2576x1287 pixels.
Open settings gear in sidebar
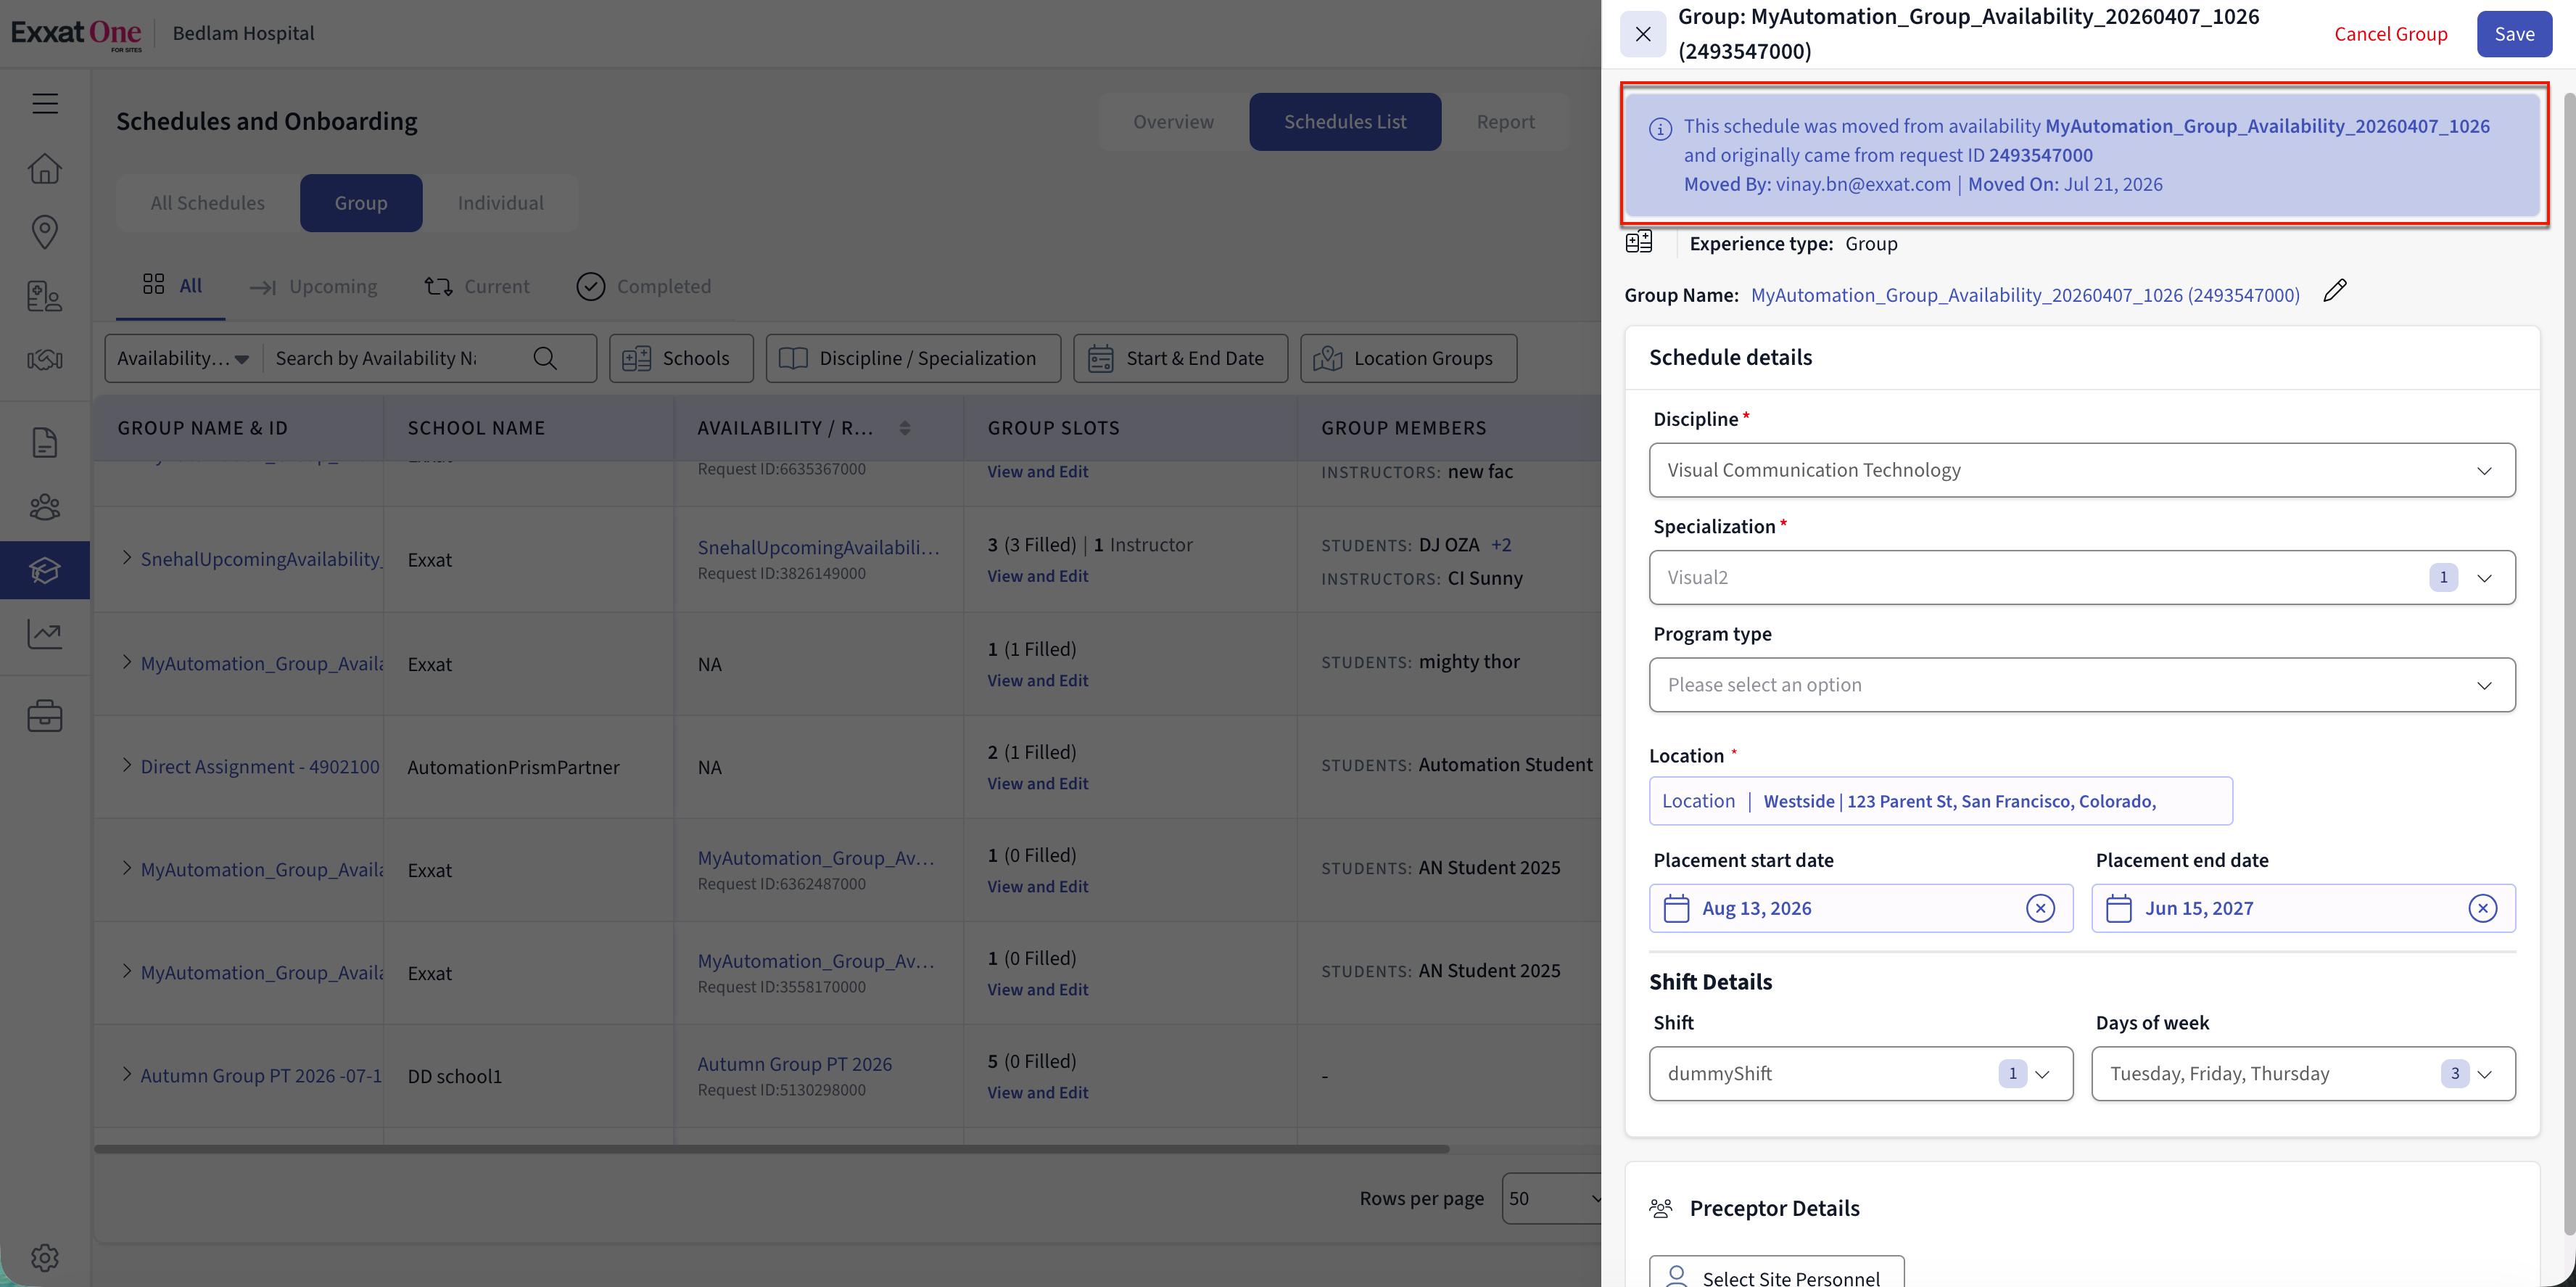pyautogui.click(x=45, y=1257)
